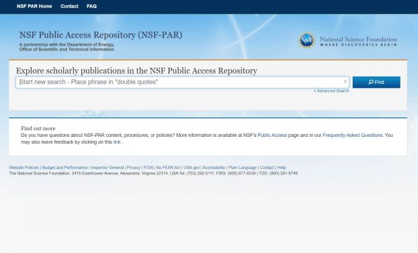The width and height of the screenshot is (418, 253).
Task: Open the Contact item in top navigation
Action: tap(69, 6)
